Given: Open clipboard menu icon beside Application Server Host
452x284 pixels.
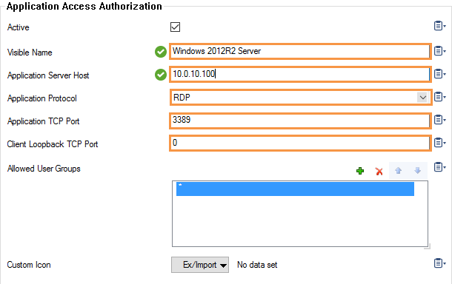Looking at the screenshot, I should point(439,74).
